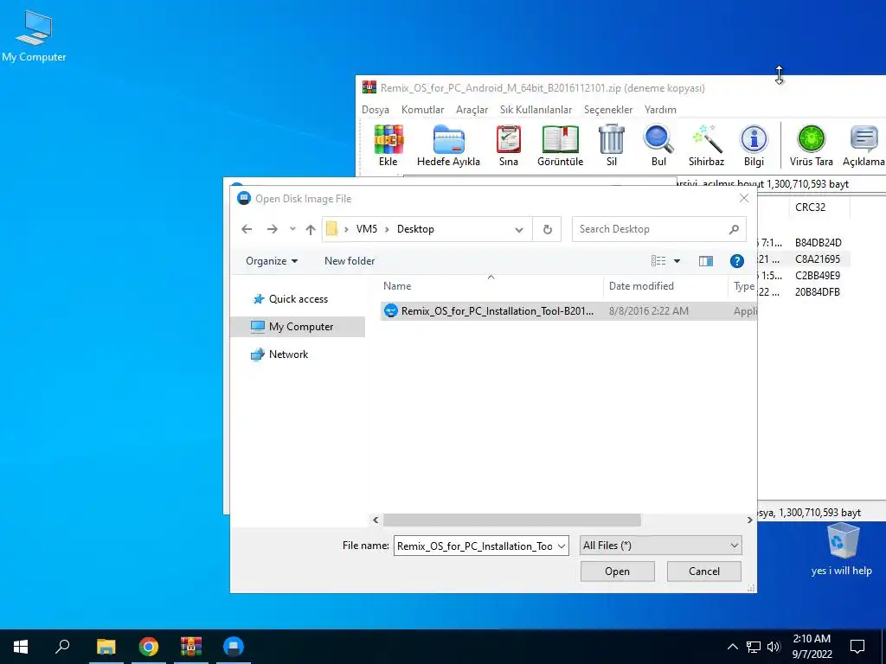Open the Seçenekler menu in WinRAR
This screenshot has height=664, width=886.
click(608, 110)
